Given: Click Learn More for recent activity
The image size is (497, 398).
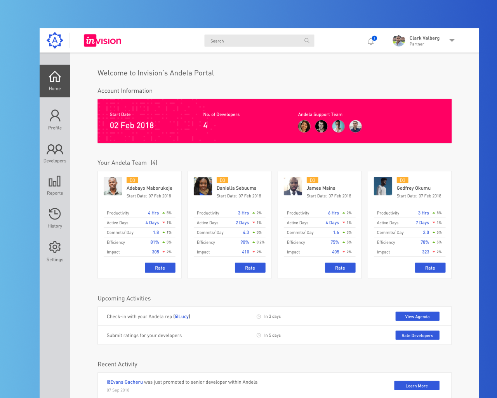Looking at the screenshot, I should tap(417, 386).
